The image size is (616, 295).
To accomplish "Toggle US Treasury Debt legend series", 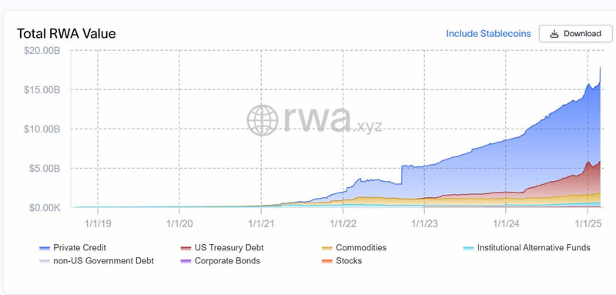I will pos(222,248).
